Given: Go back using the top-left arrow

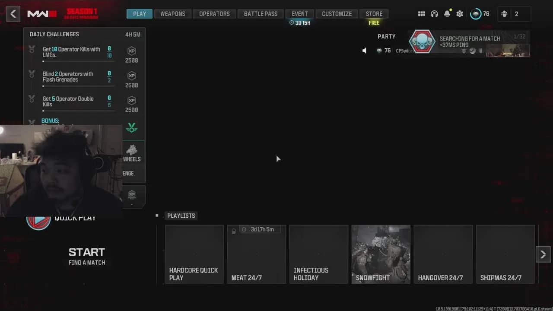Looking at the screenshot, I should coord(13,14).
